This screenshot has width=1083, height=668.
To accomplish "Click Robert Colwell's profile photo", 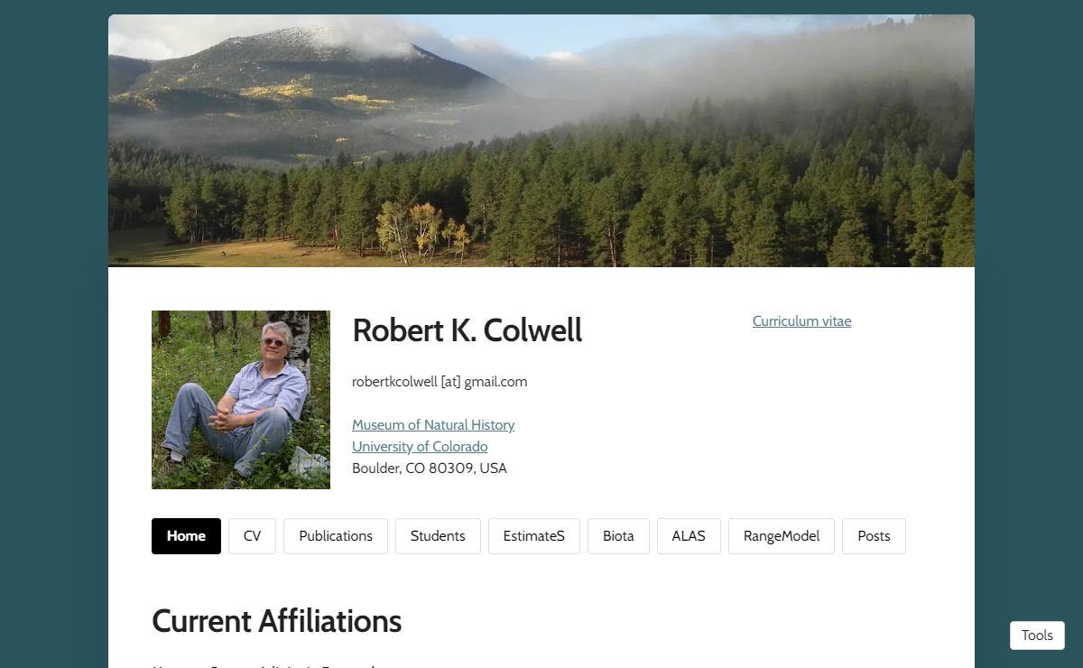I will pyautogui.click(x=241, y=400).
